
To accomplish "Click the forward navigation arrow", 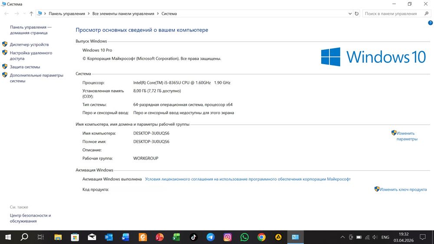I will click(16, 13).
